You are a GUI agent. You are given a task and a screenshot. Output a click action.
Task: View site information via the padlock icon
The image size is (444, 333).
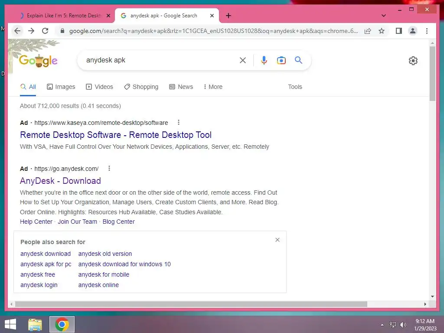(x=62, y=31)
